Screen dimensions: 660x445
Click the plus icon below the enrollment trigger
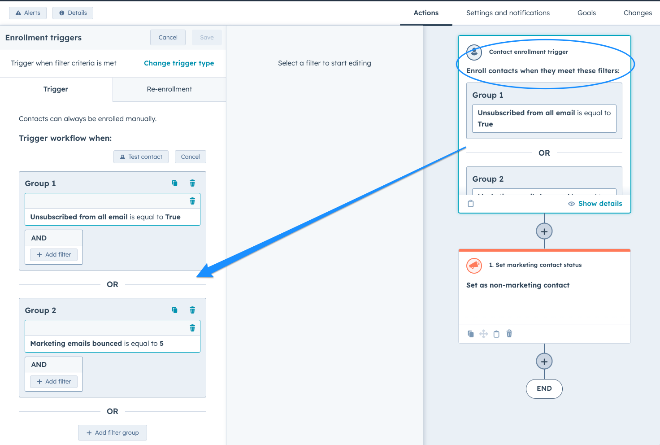click(544, 231)
